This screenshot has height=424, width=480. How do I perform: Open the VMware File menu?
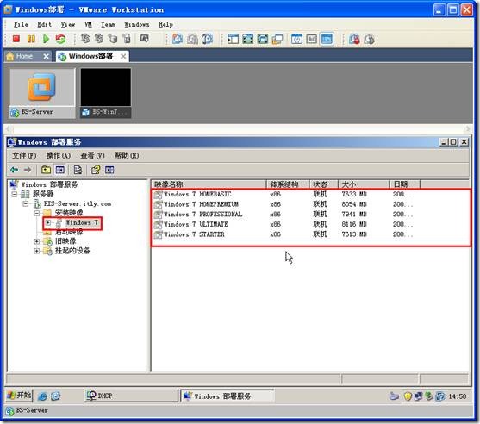(x=21, y=24)
